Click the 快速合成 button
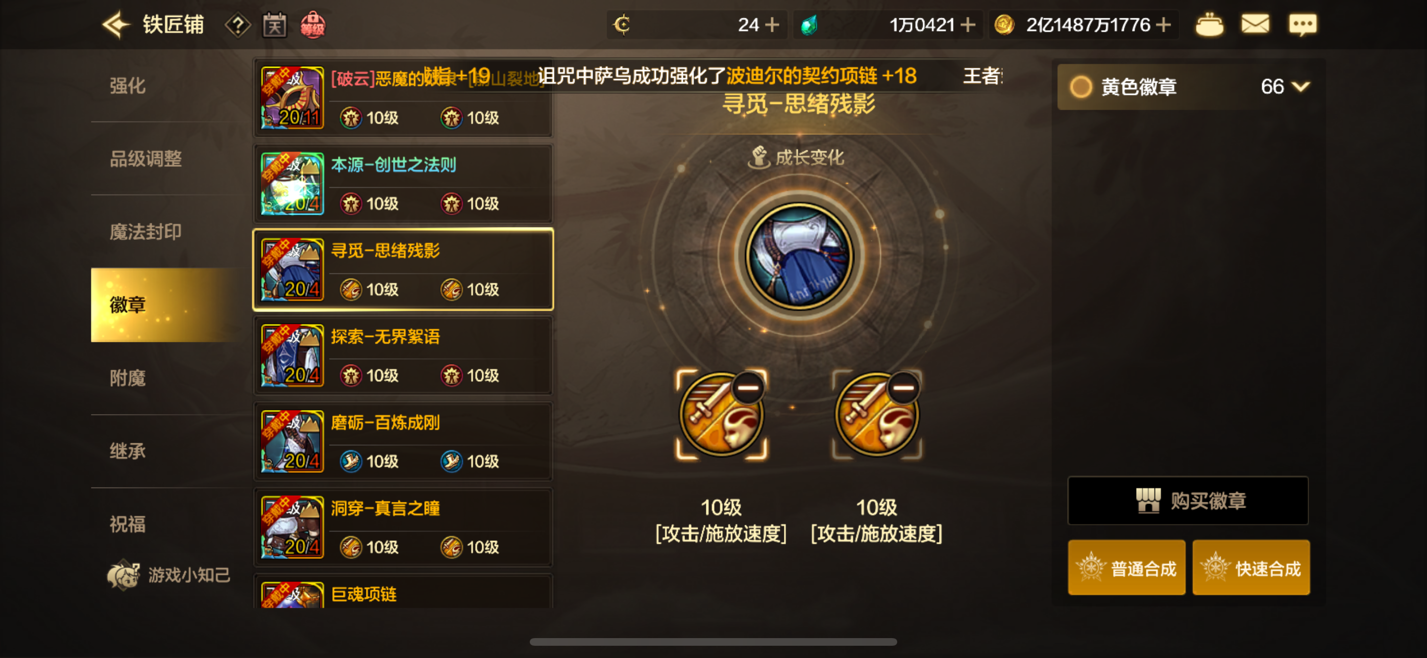The image size is (1427, 658). coord(1251,568)
